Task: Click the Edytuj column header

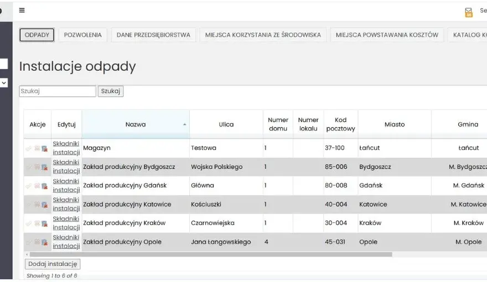Action: coord(66,124)
